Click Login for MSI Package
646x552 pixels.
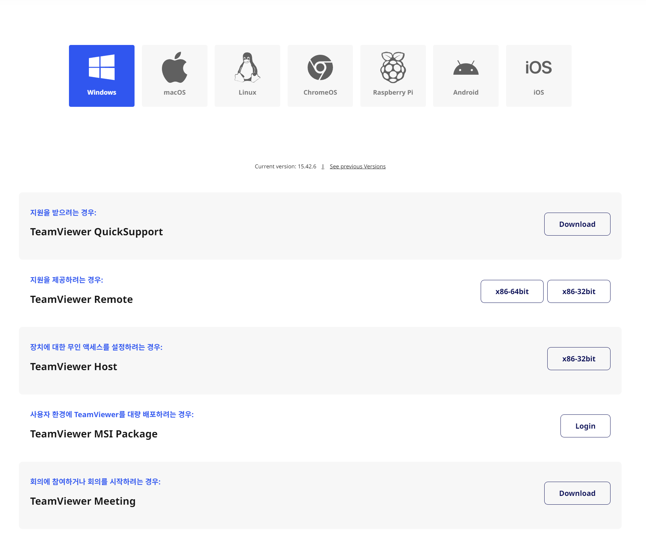coord(585,426)
